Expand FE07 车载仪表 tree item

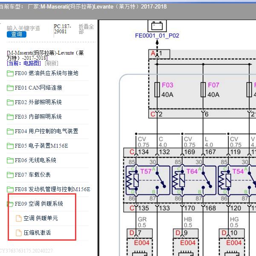(33, 175)
